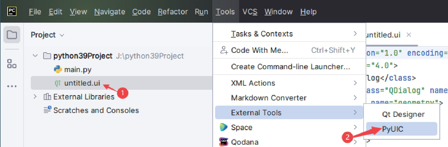Show more tool windows ellipsis icon

coord(12,86)
